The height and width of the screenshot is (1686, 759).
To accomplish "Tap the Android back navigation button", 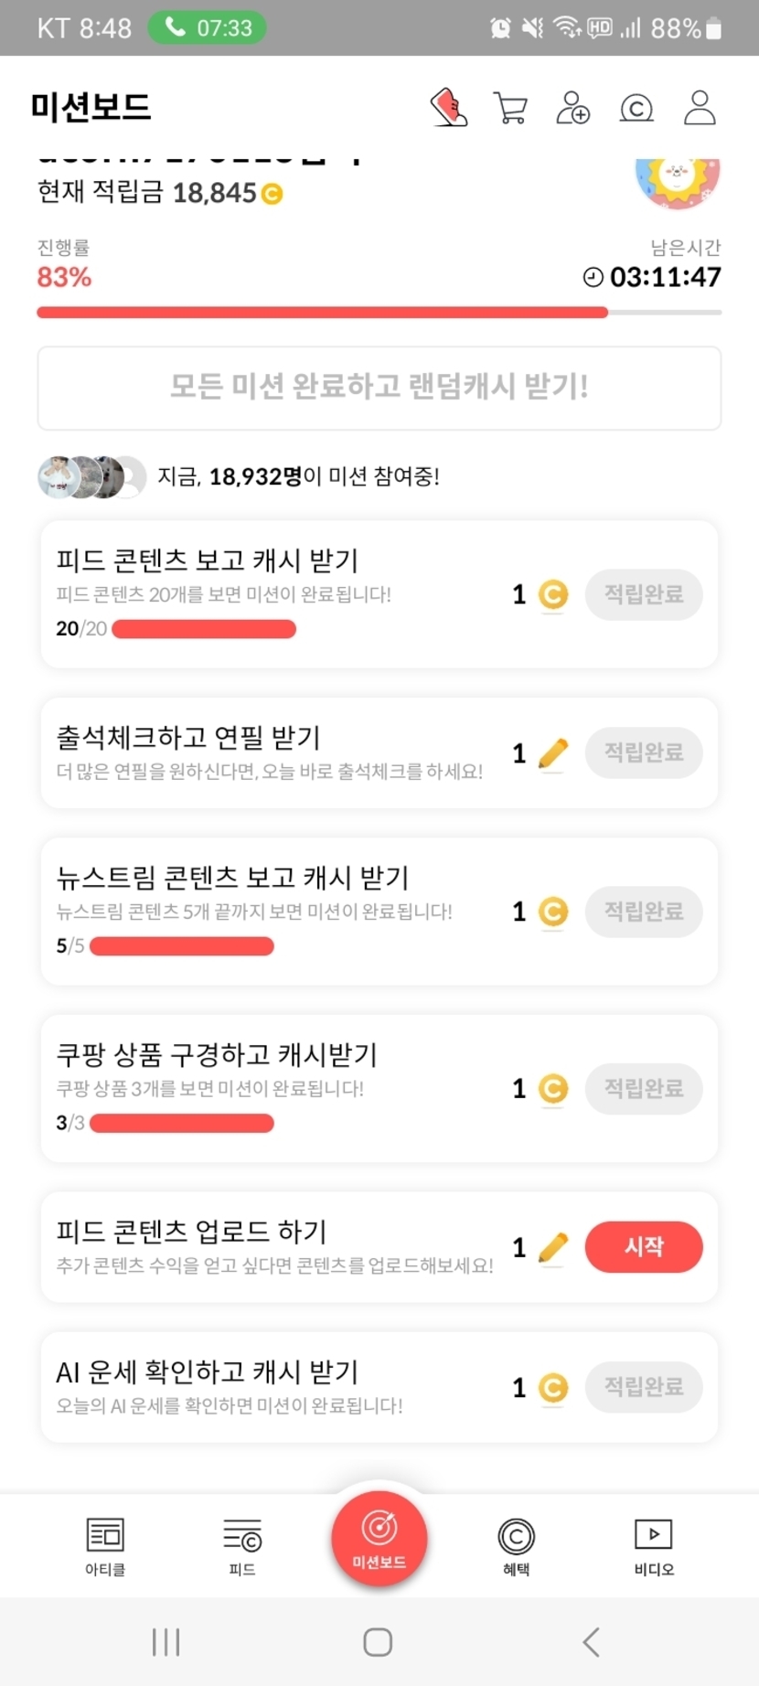I will click(592, 1642).
